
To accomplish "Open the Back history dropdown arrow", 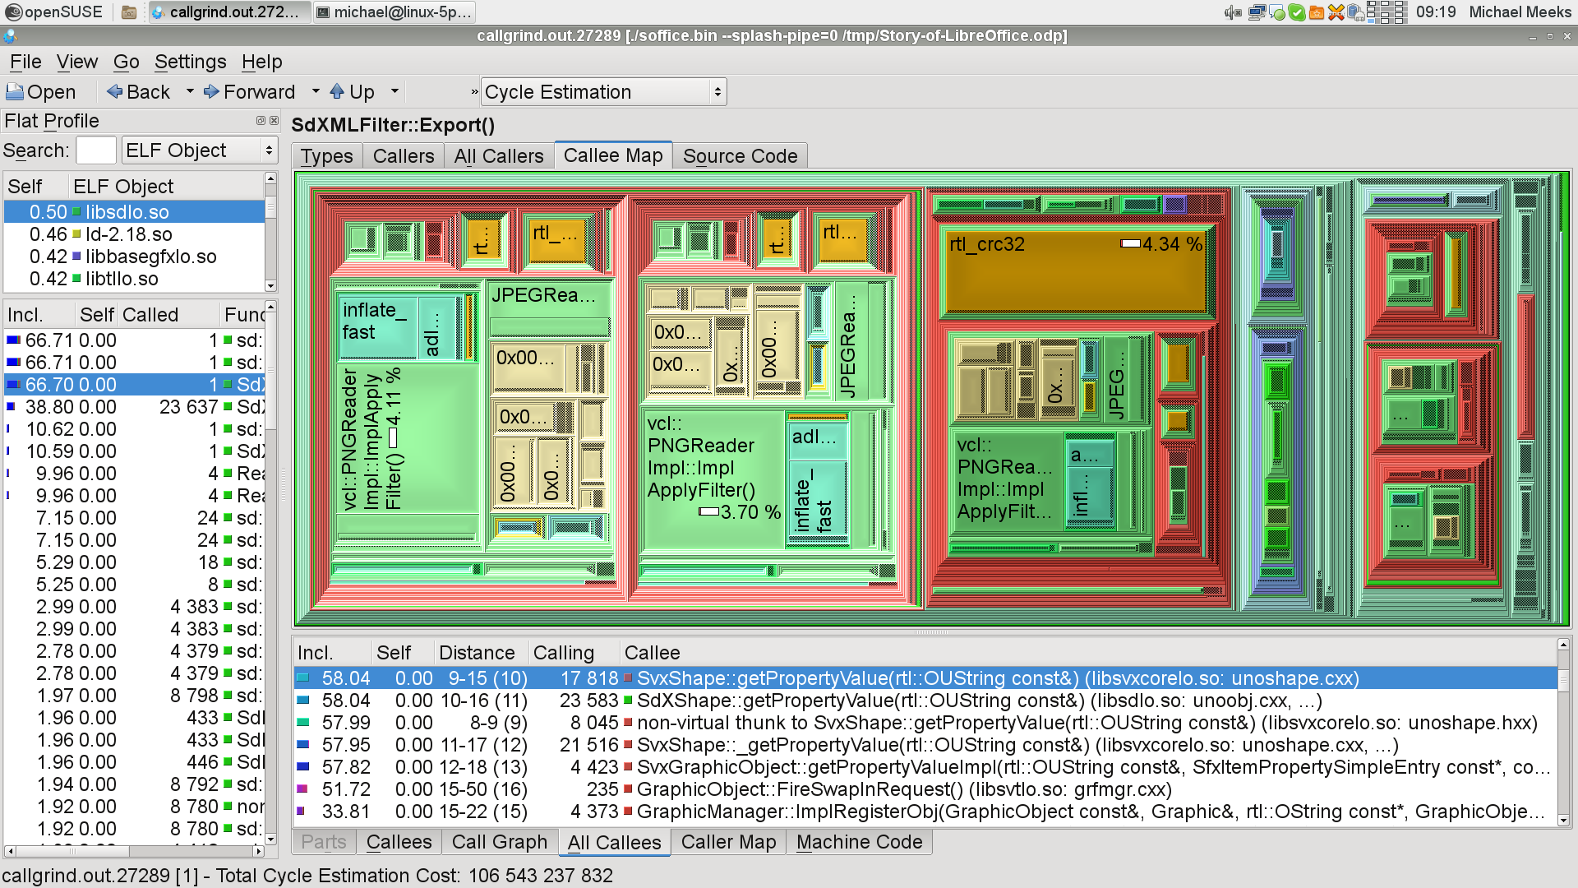I will 190,92.
